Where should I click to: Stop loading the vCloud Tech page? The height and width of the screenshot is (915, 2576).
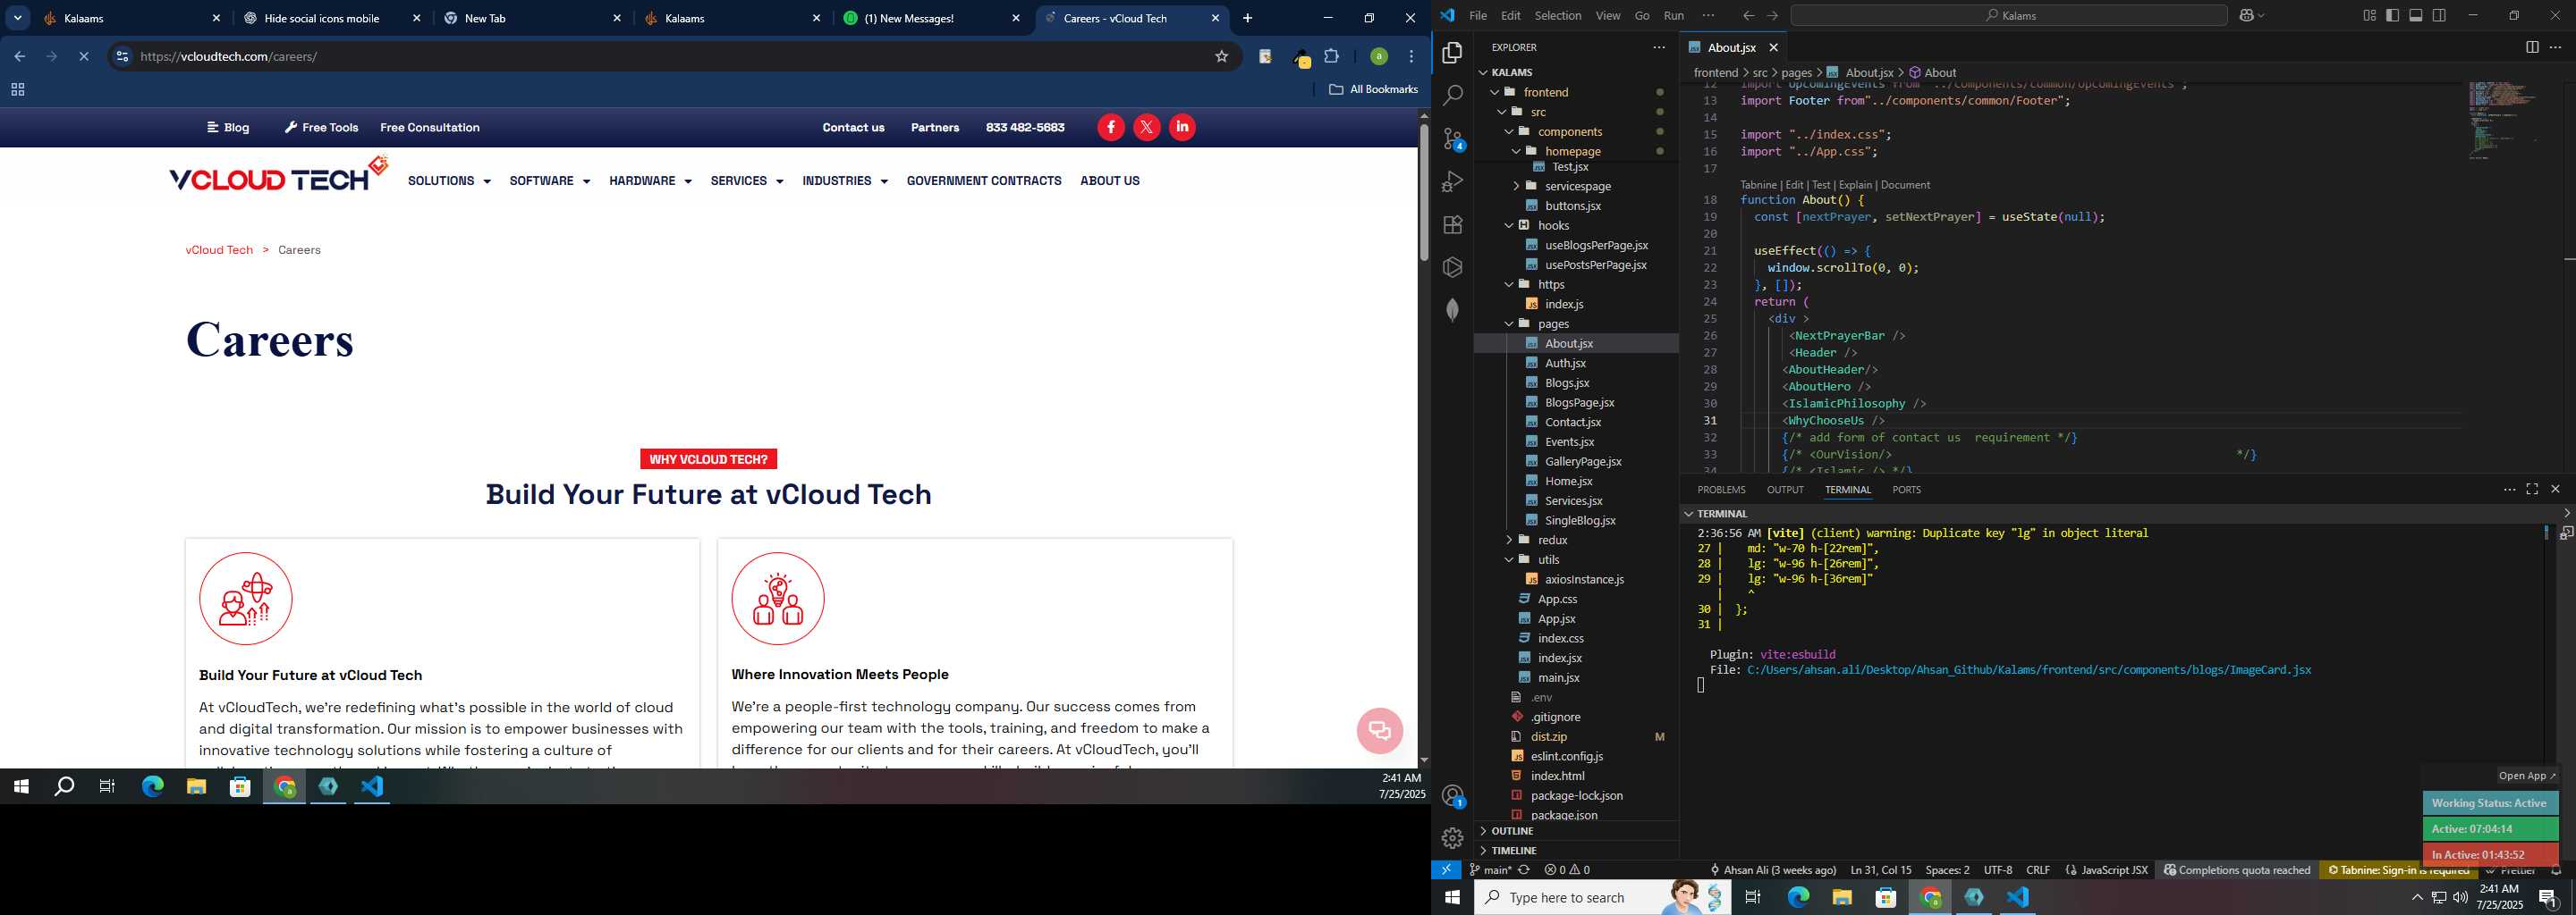tap(84, 57)
